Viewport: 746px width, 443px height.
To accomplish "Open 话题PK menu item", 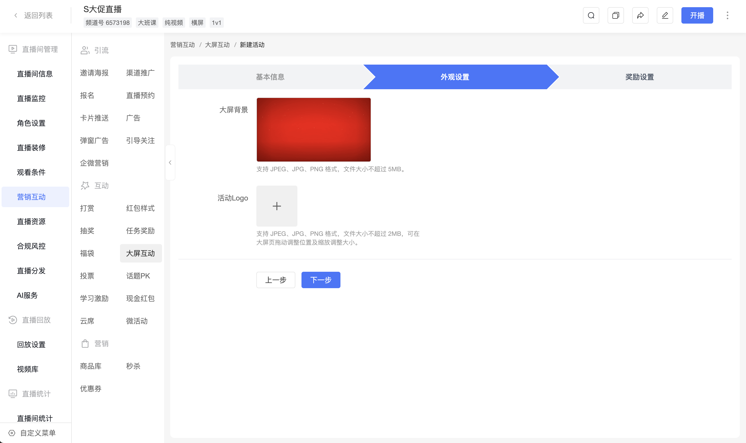I will point(138,276).
